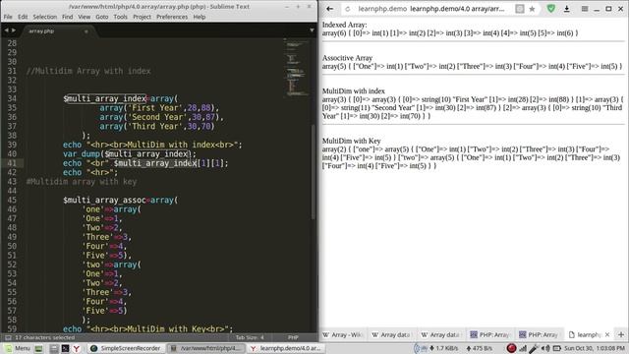Reload the learnphp.demo page

tap(347, 9)
